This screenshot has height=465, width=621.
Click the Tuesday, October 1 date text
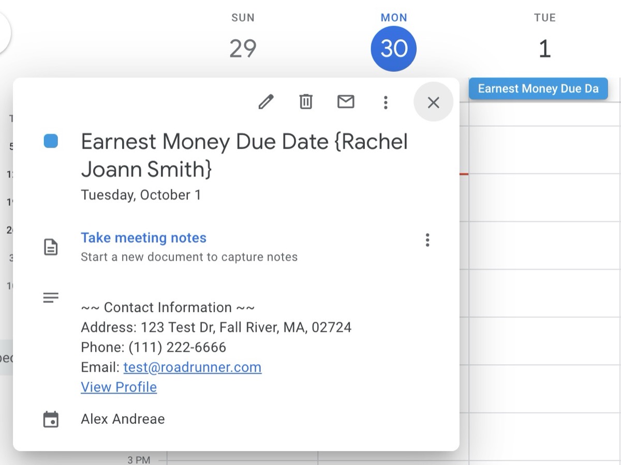(141, 195)
